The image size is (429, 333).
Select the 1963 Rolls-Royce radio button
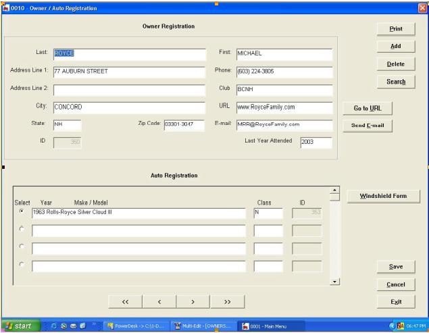[22, 212]
